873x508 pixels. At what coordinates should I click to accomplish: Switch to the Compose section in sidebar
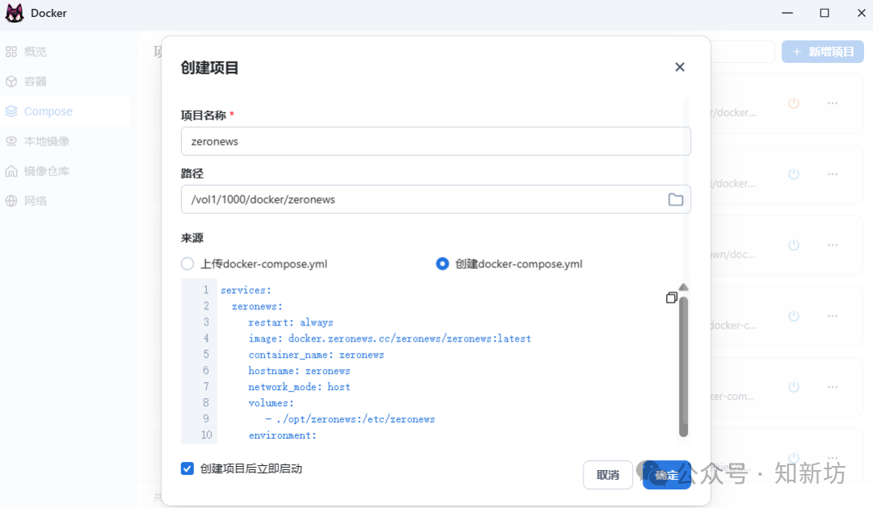pos(48,111)
